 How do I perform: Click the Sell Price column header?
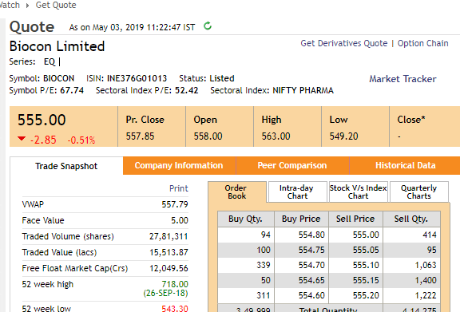(x=355, y=219)
